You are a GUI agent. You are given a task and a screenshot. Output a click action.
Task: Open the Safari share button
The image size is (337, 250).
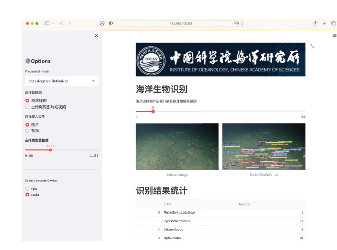[315, 23]
